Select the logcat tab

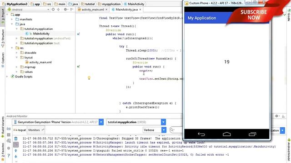20,130
